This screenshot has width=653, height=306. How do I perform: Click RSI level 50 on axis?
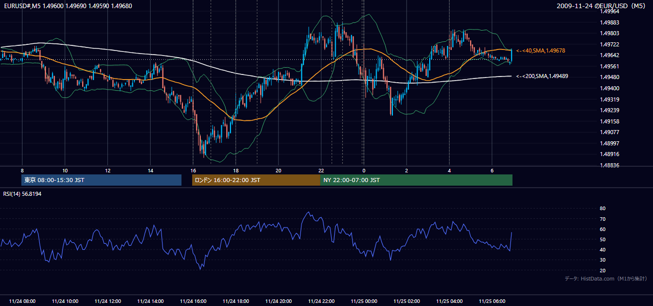point(602,239)
